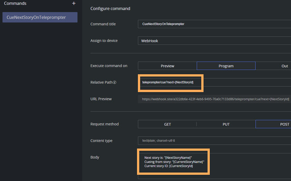This screenshot has width=291, height=181.
Task: Add a new command with the plus icon
Action: (x=74, y=4)
